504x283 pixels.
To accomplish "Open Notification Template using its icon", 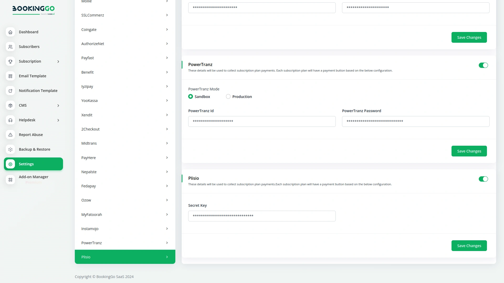I will pos(10,91).
